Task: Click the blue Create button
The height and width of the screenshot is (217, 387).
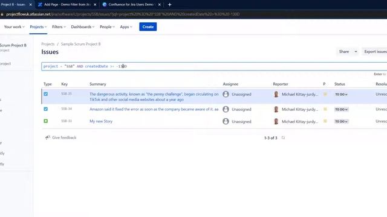Action: [x=148, y=27]
